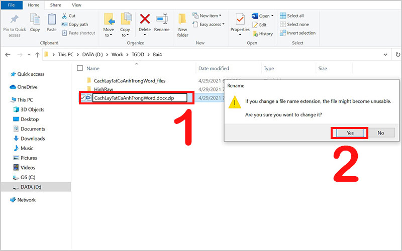Image resolution: width=402 pixels, height=251 pixels.
Task: Click Work in address path
Action: pyautogui.click(x=117, y=55)
